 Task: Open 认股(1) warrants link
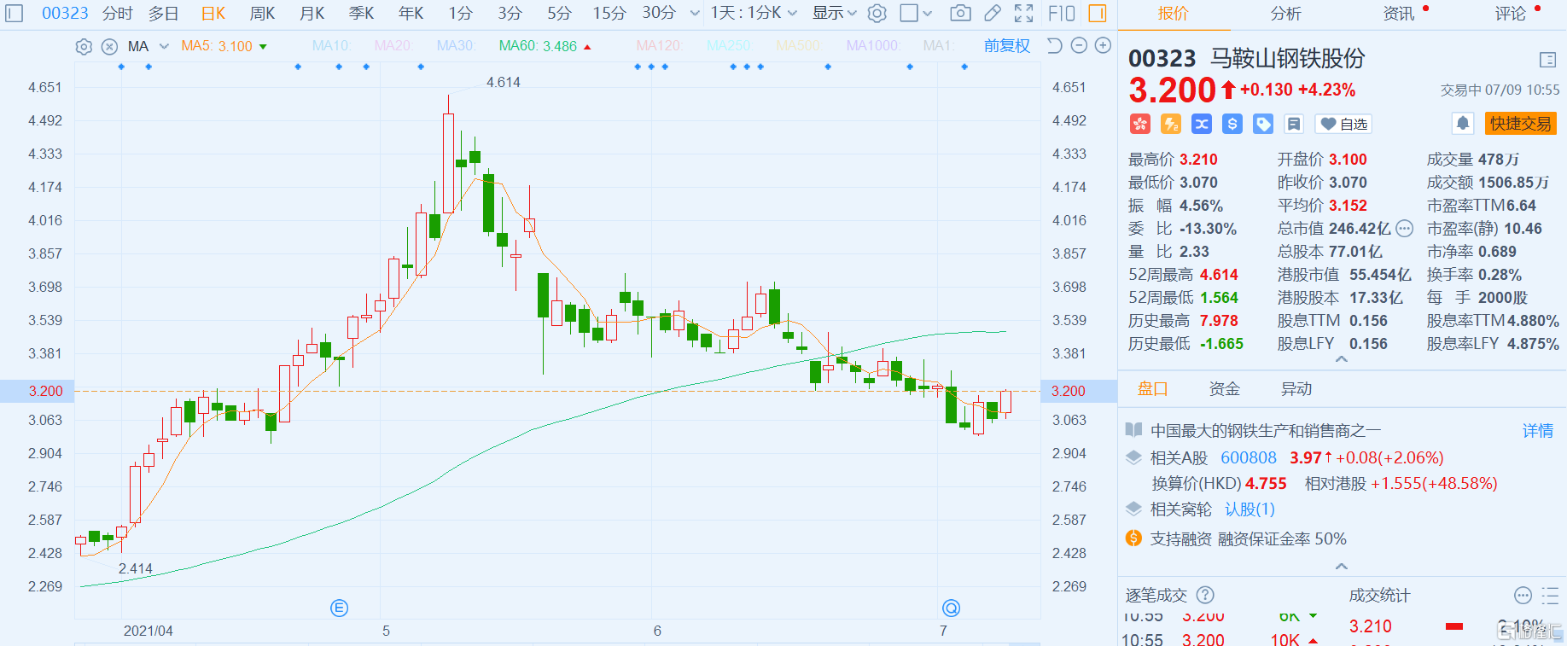(x=1250, y=509)
